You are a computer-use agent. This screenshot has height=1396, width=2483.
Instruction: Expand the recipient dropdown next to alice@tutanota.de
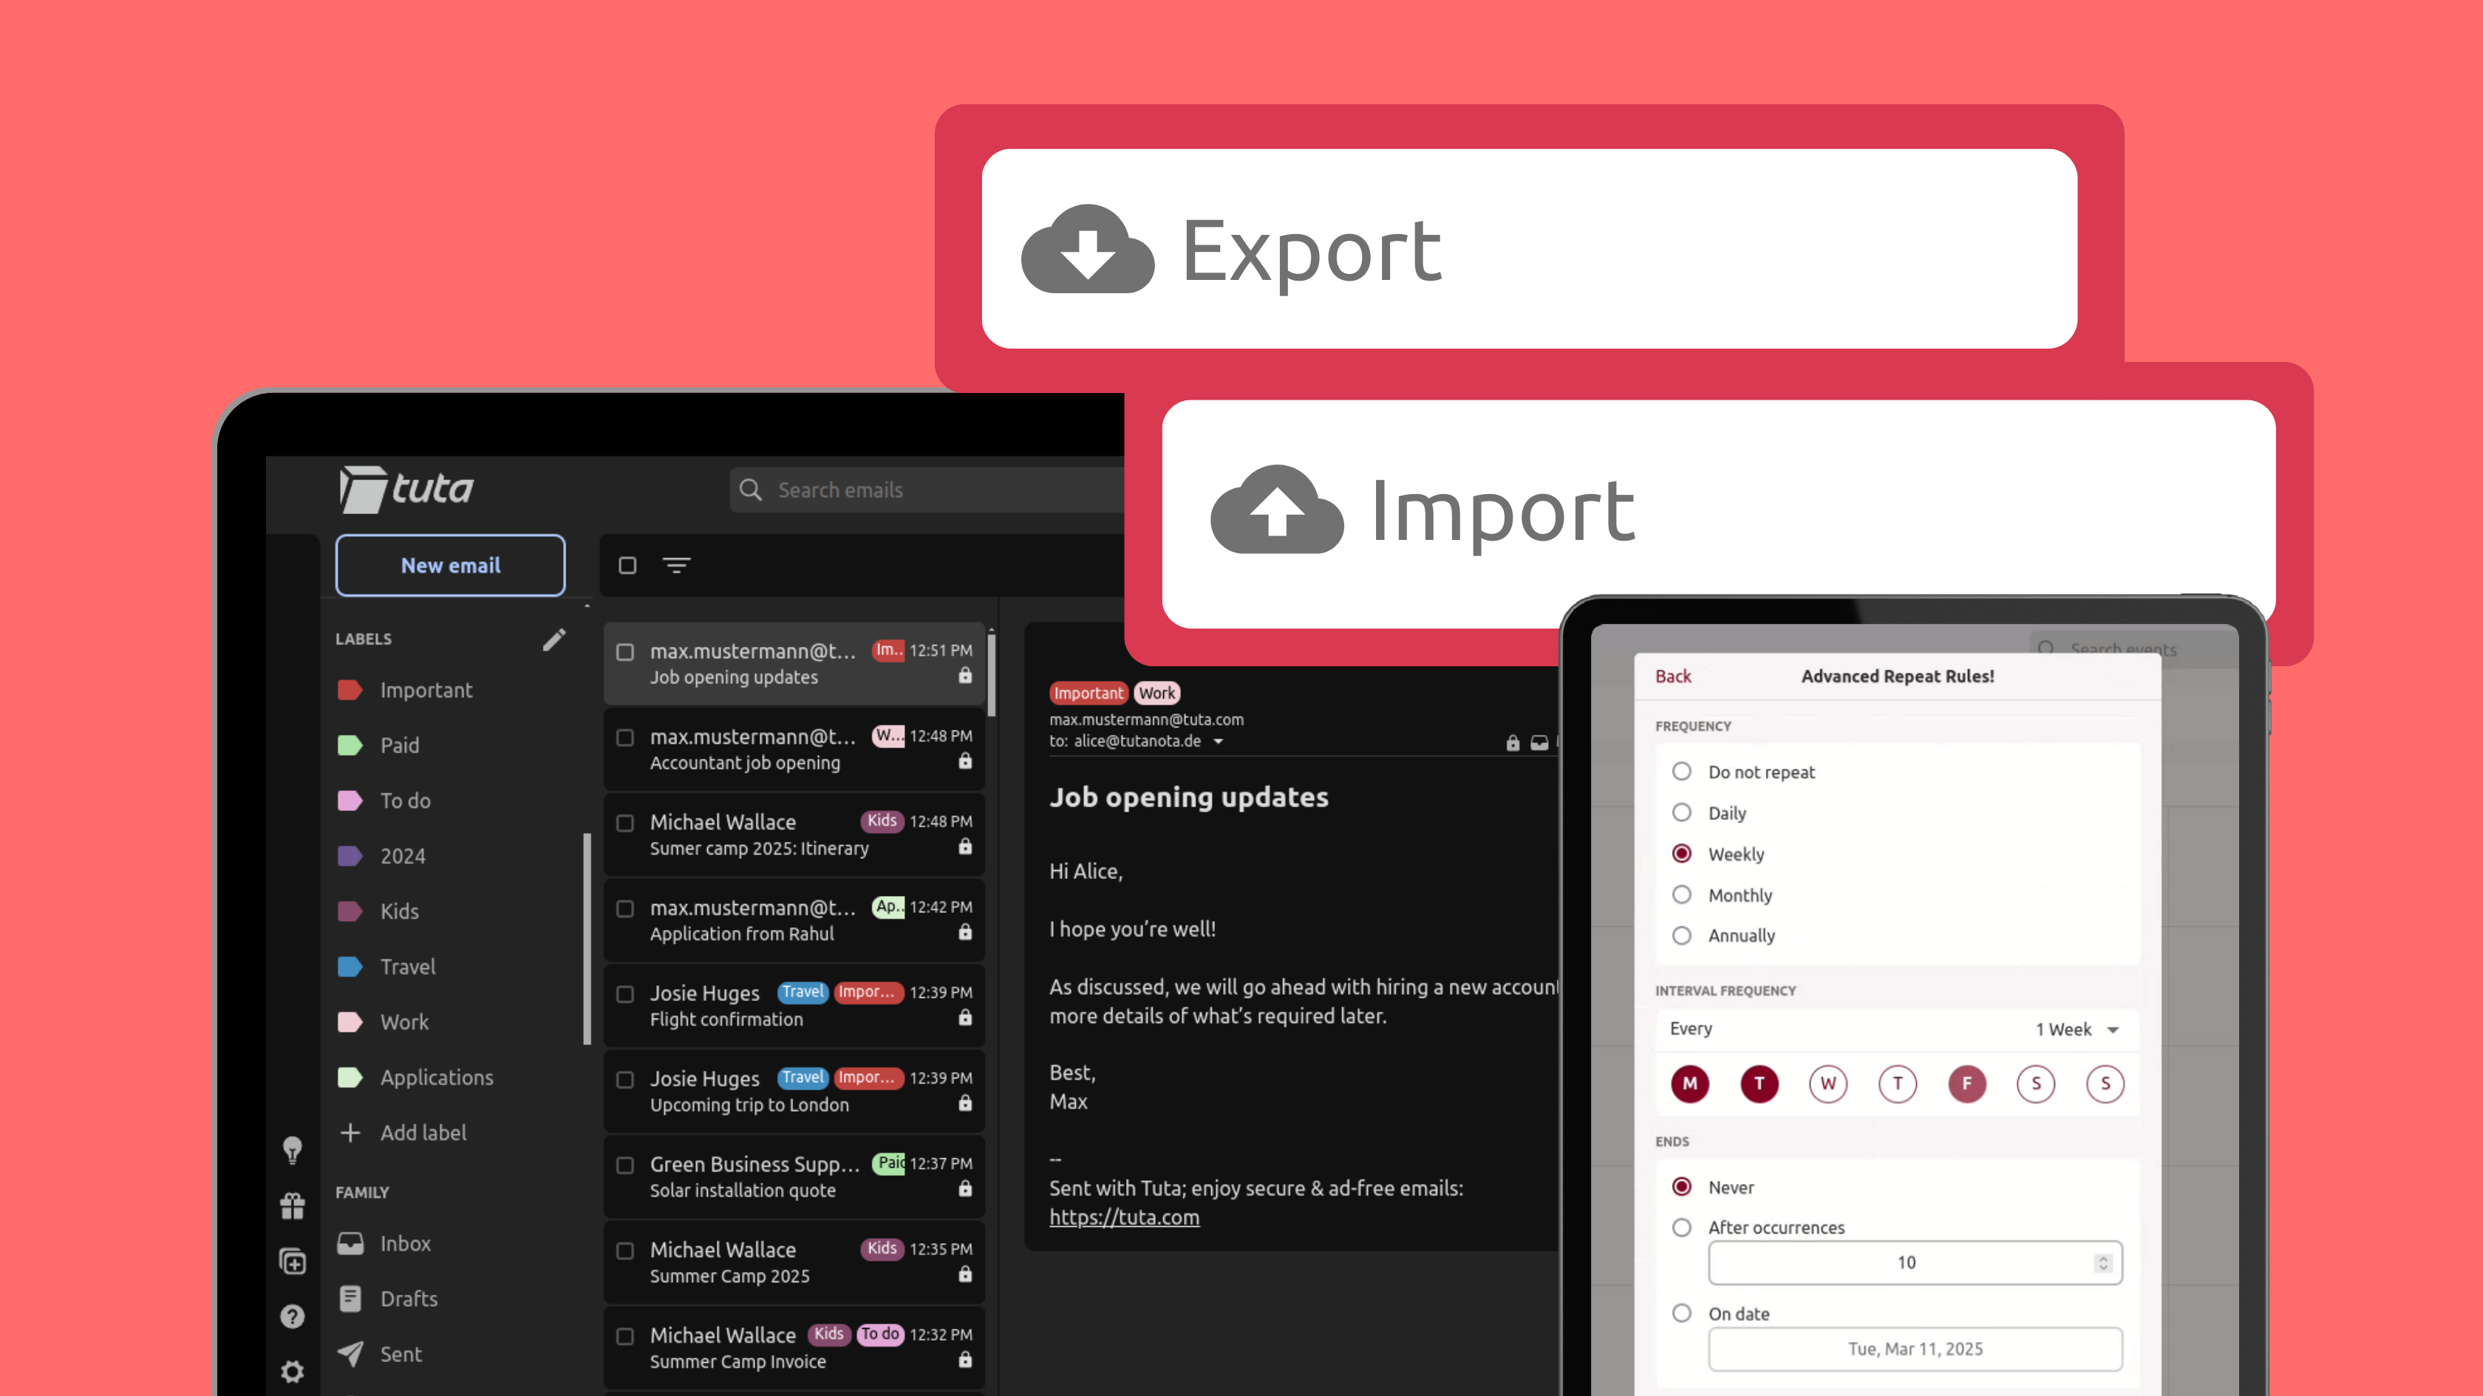tap(1219, 741)
